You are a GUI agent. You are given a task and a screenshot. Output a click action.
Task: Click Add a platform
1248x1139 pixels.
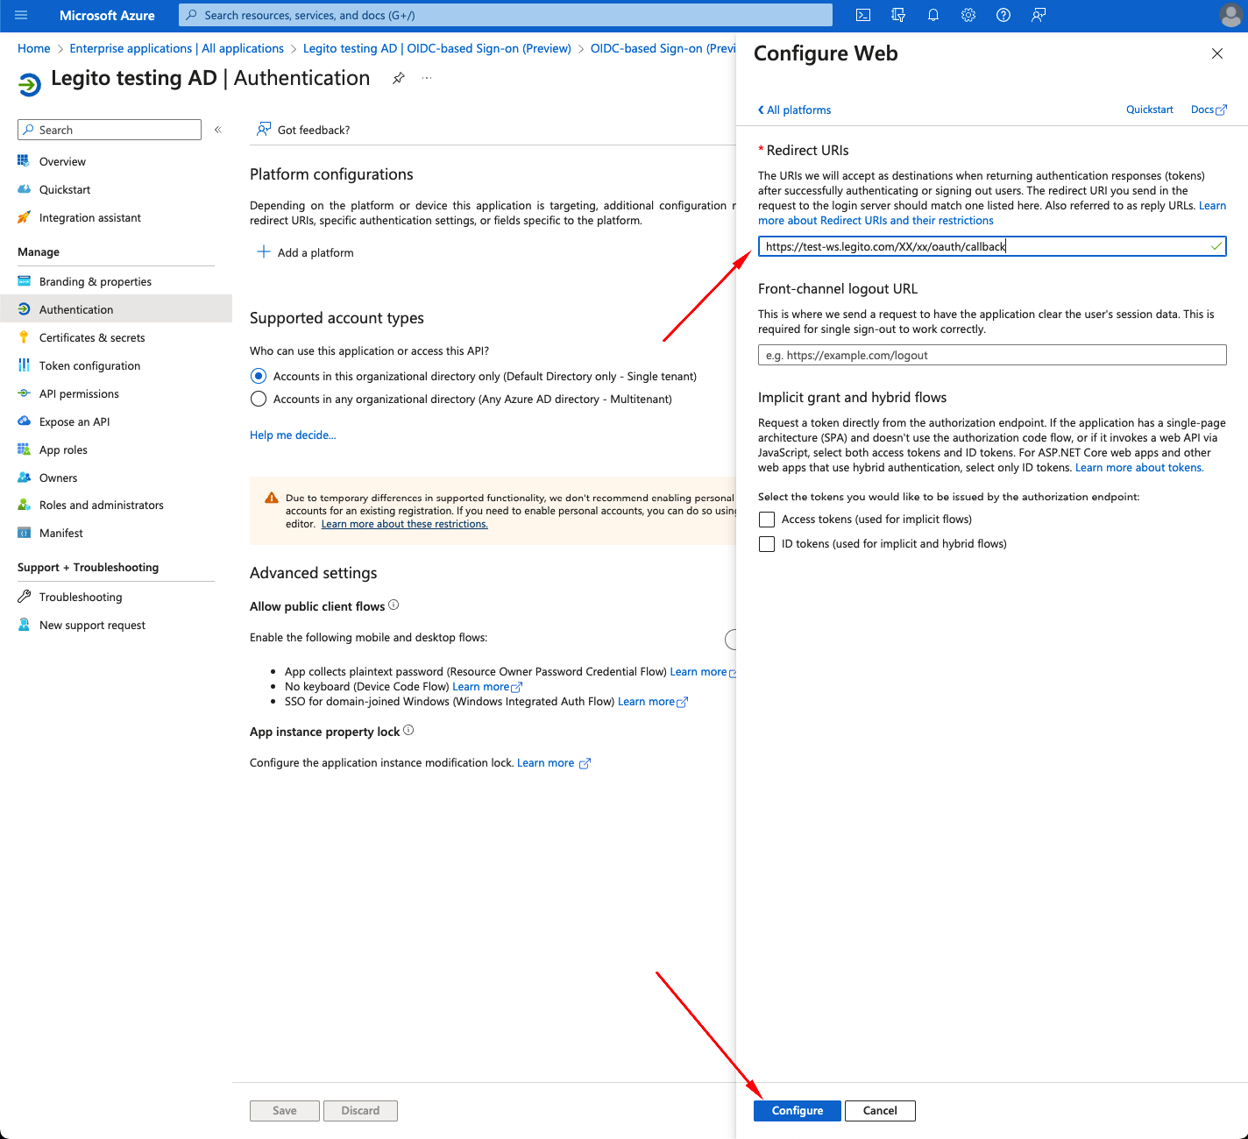click(305, 252)
